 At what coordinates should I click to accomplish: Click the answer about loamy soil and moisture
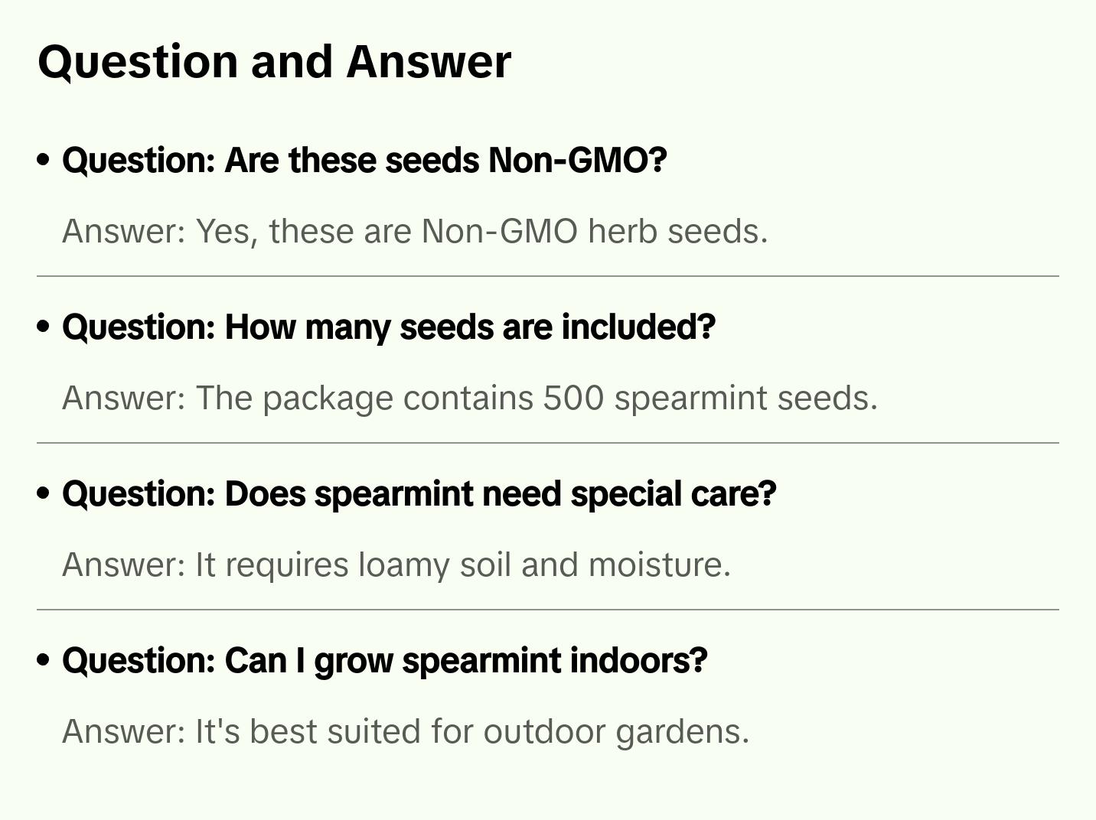point(396,565)
